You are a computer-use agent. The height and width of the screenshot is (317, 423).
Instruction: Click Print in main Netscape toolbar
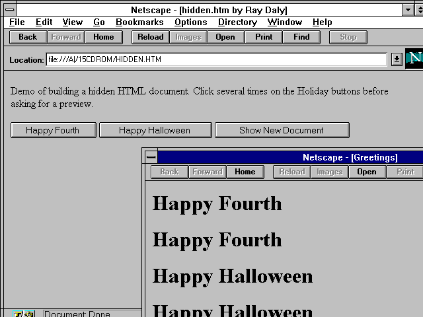264,37
